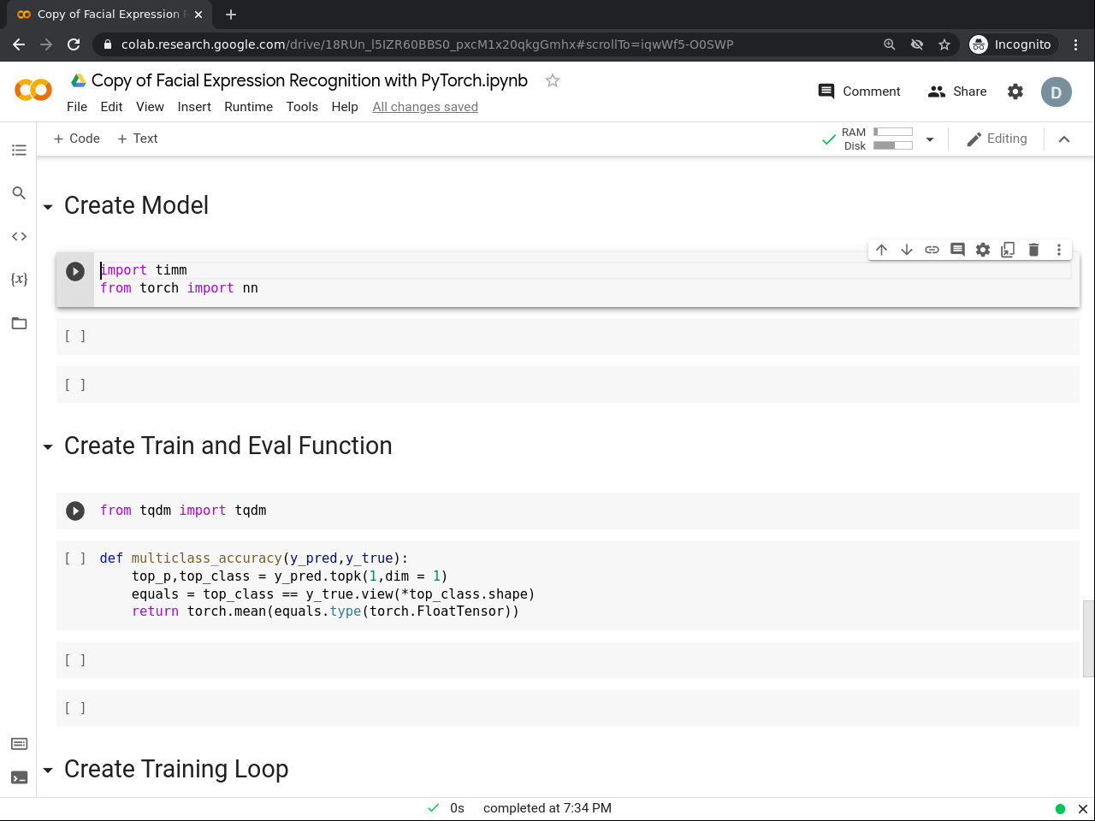The width and height of the screenshot is (1095, 821).
Task: Open the RAM and Disk dropdown arrow
Action: (930, 139)
